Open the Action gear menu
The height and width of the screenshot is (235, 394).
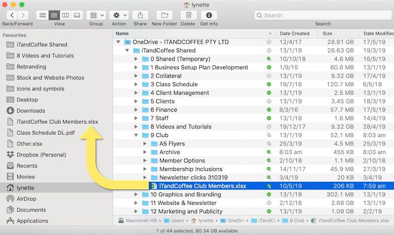tap(119, 15)
